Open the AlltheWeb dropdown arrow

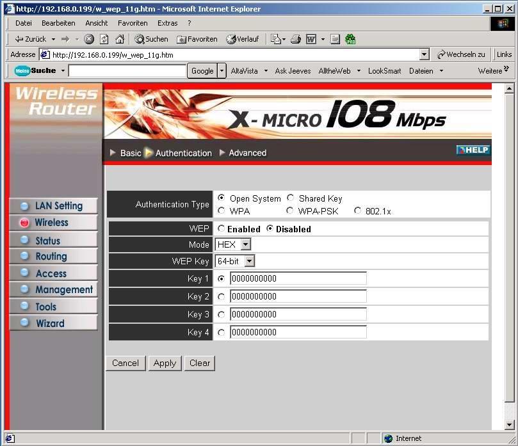359,70
